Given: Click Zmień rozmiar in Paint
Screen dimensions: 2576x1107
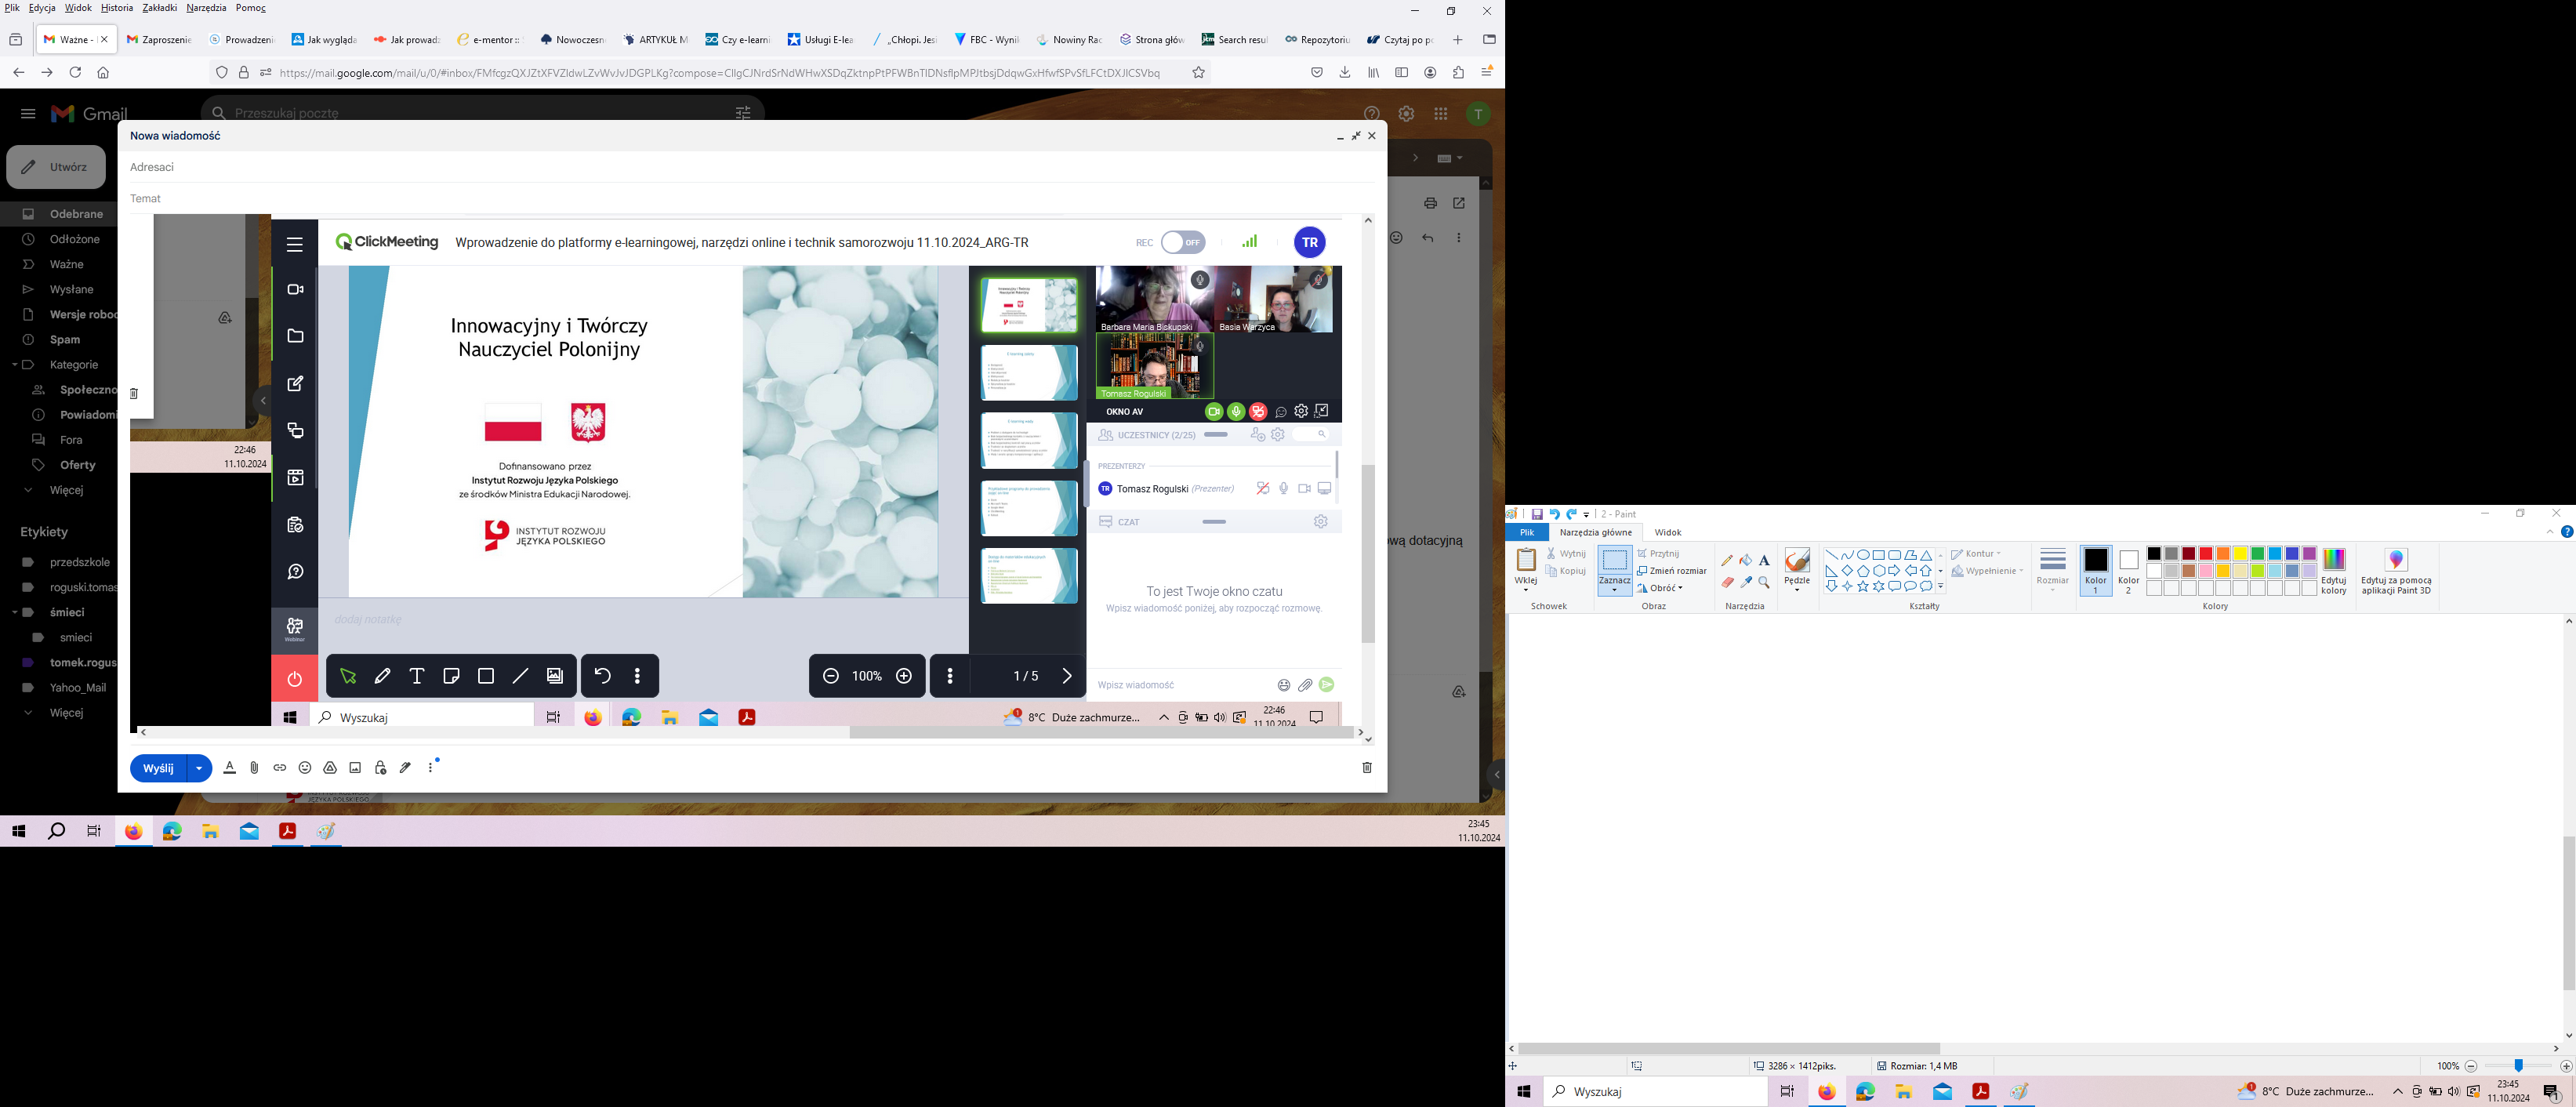Looking at the screenshot, I should point(1671,571).
